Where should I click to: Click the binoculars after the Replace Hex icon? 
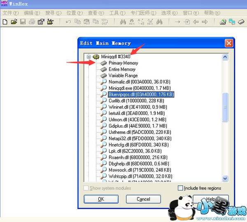(159, 22)
